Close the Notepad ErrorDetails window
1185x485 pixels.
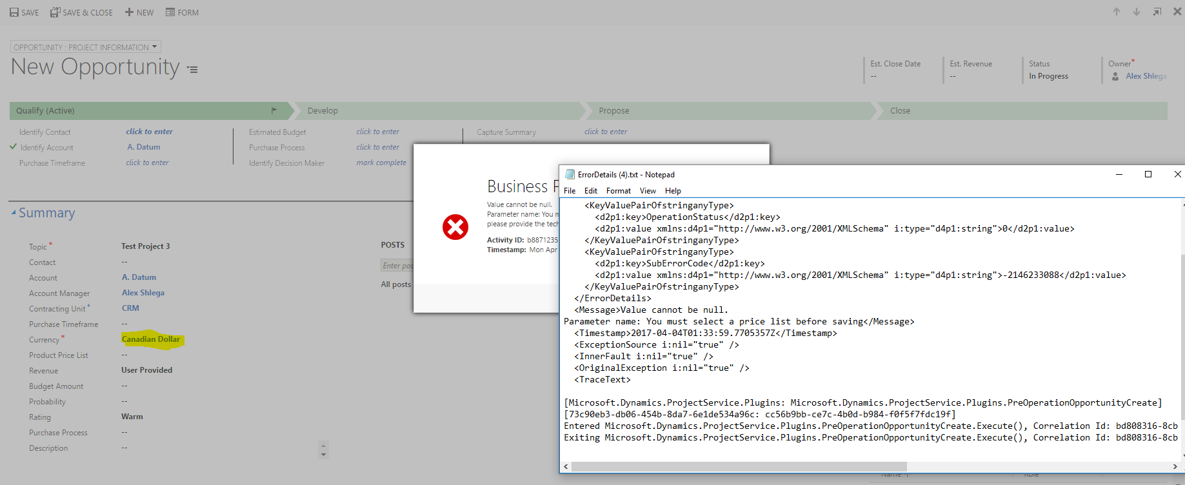point(1177,174)
